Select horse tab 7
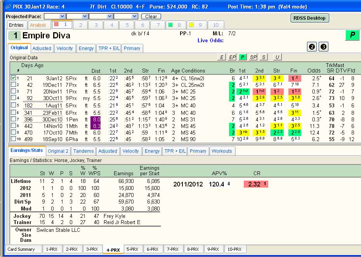Viewport: 361px width, 257px height. pos(158,25)
